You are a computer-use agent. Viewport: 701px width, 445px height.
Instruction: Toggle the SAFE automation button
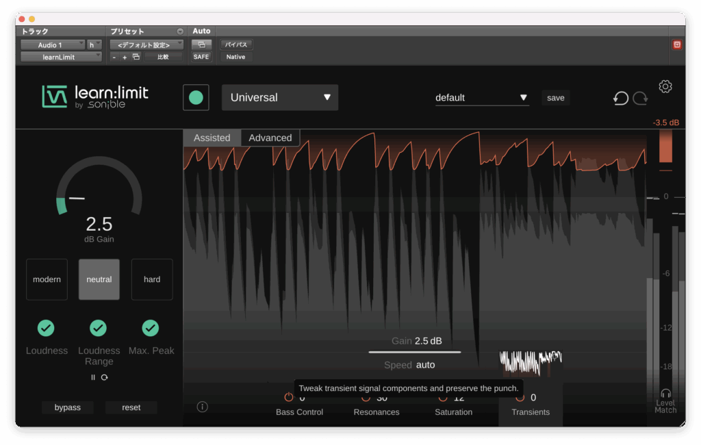(x=201, y=57)
